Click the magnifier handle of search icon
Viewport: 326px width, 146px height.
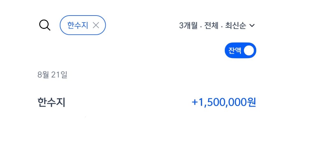[x=48, y=29]
